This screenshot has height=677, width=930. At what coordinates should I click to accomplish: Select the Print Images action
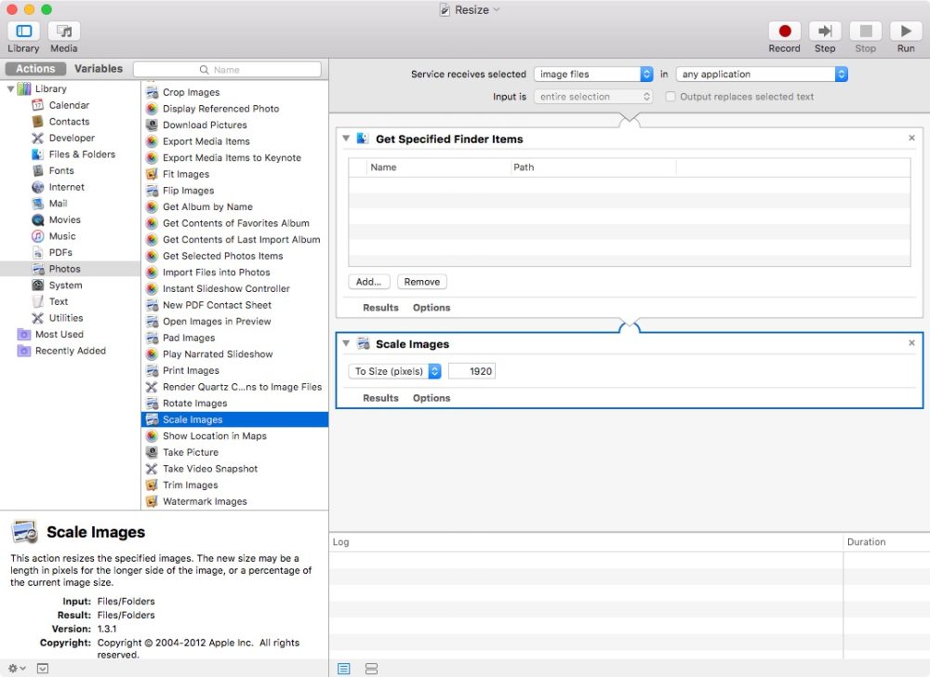pos(191,370)
